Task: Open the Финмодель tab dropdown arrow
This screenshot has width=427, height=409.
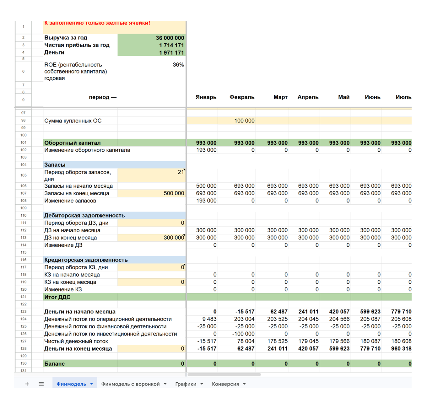Action: pos(92,384)
